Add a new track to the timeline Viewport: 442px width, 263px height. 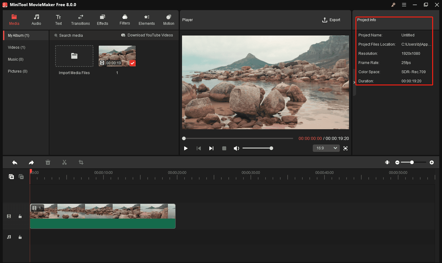coord(11,177)
